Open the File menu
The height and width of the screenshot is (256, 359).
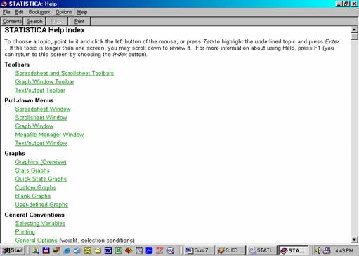click(x=6, y=12)
